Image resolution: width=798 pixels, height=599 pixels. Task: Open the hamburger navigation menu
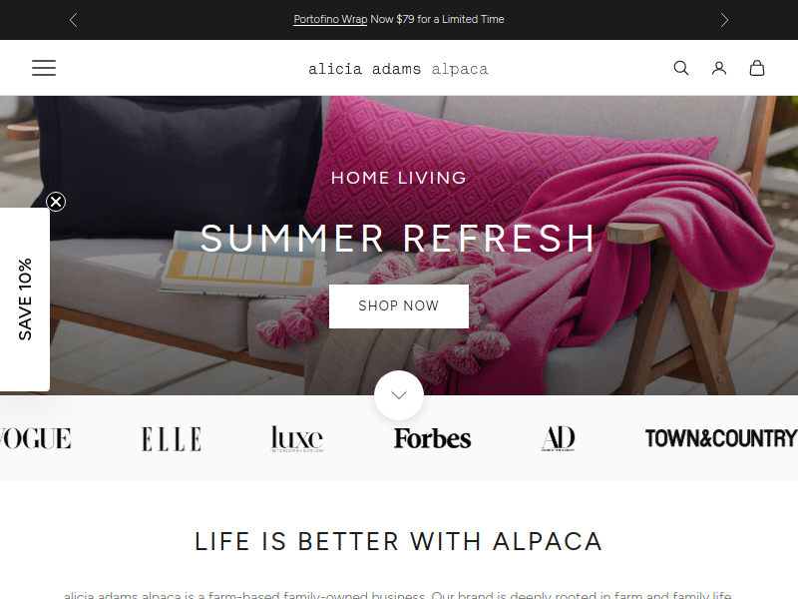pyautogui.click(x=44, y=68)
